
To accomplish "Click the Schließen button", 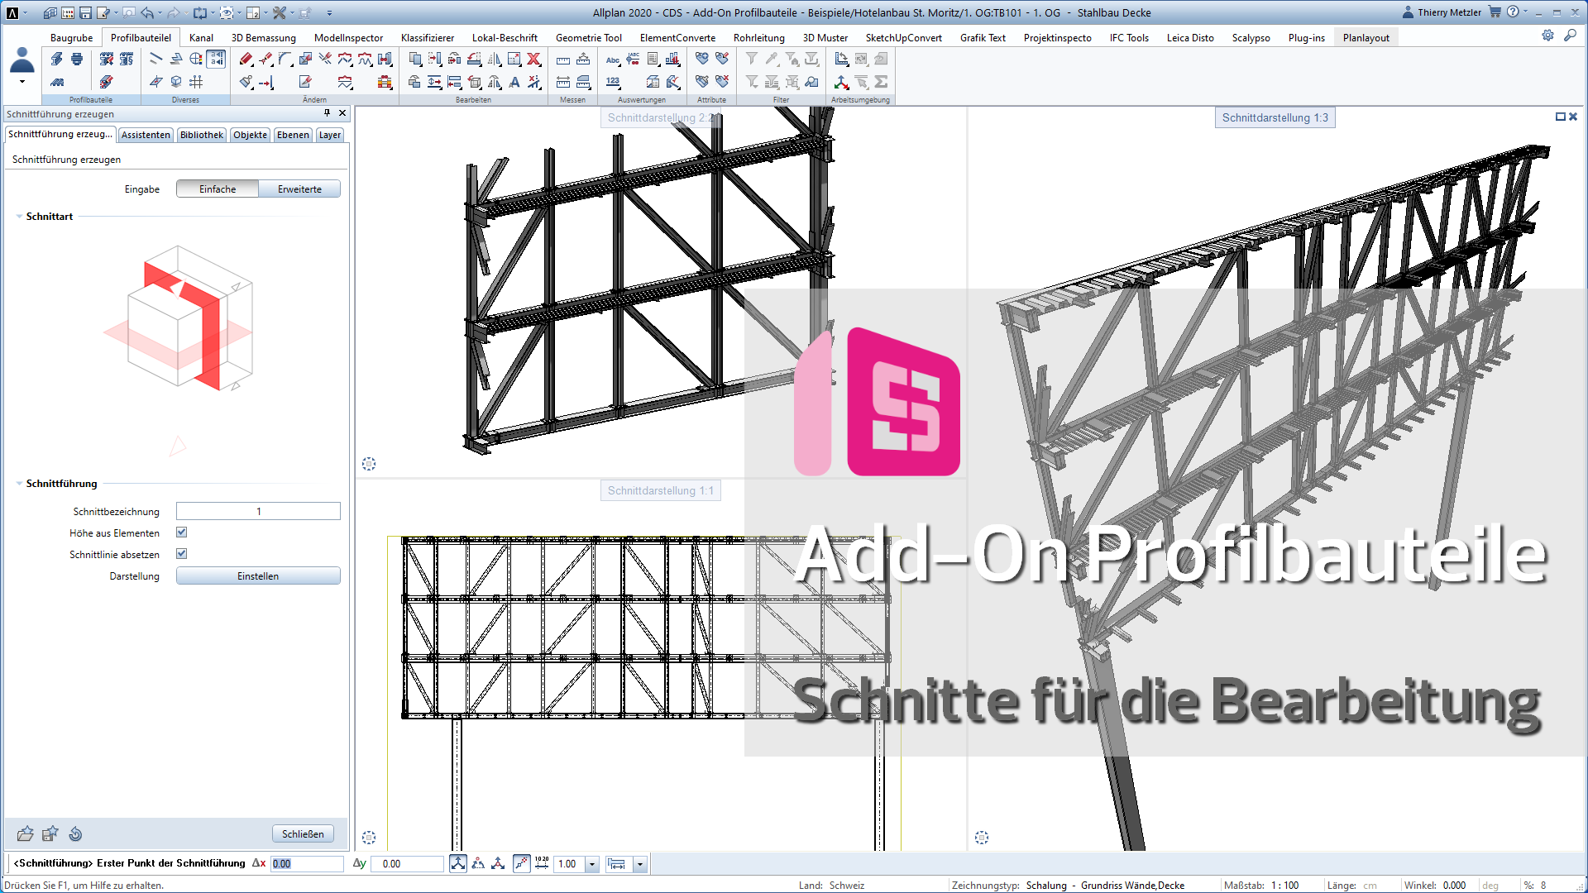I will (x=303, y=833).
